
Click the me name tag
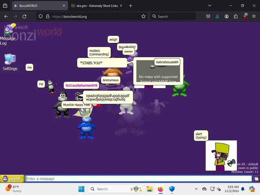click(x=29, y=68)
